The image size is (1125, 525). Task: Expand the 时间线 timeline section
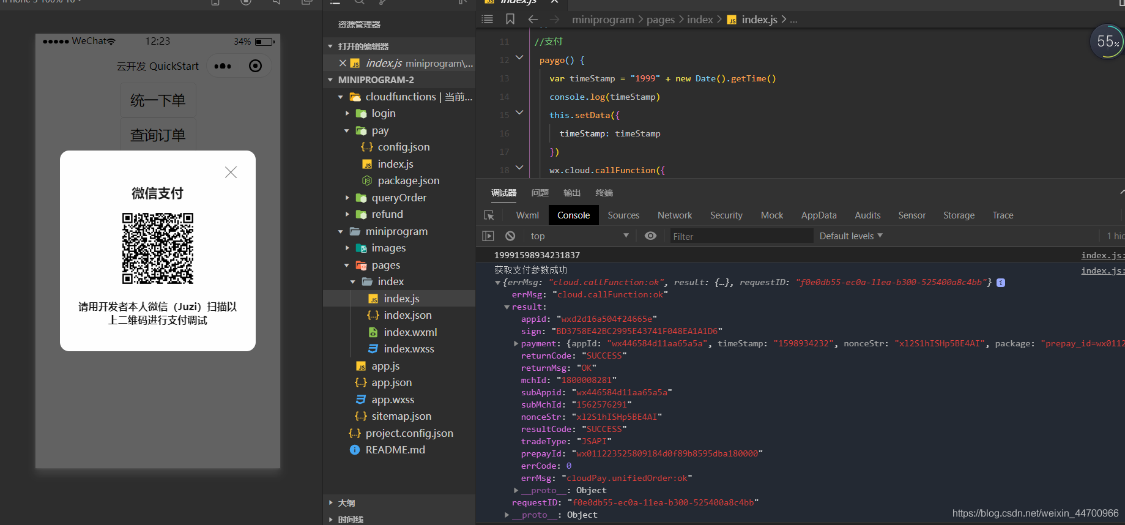point(331,519)
